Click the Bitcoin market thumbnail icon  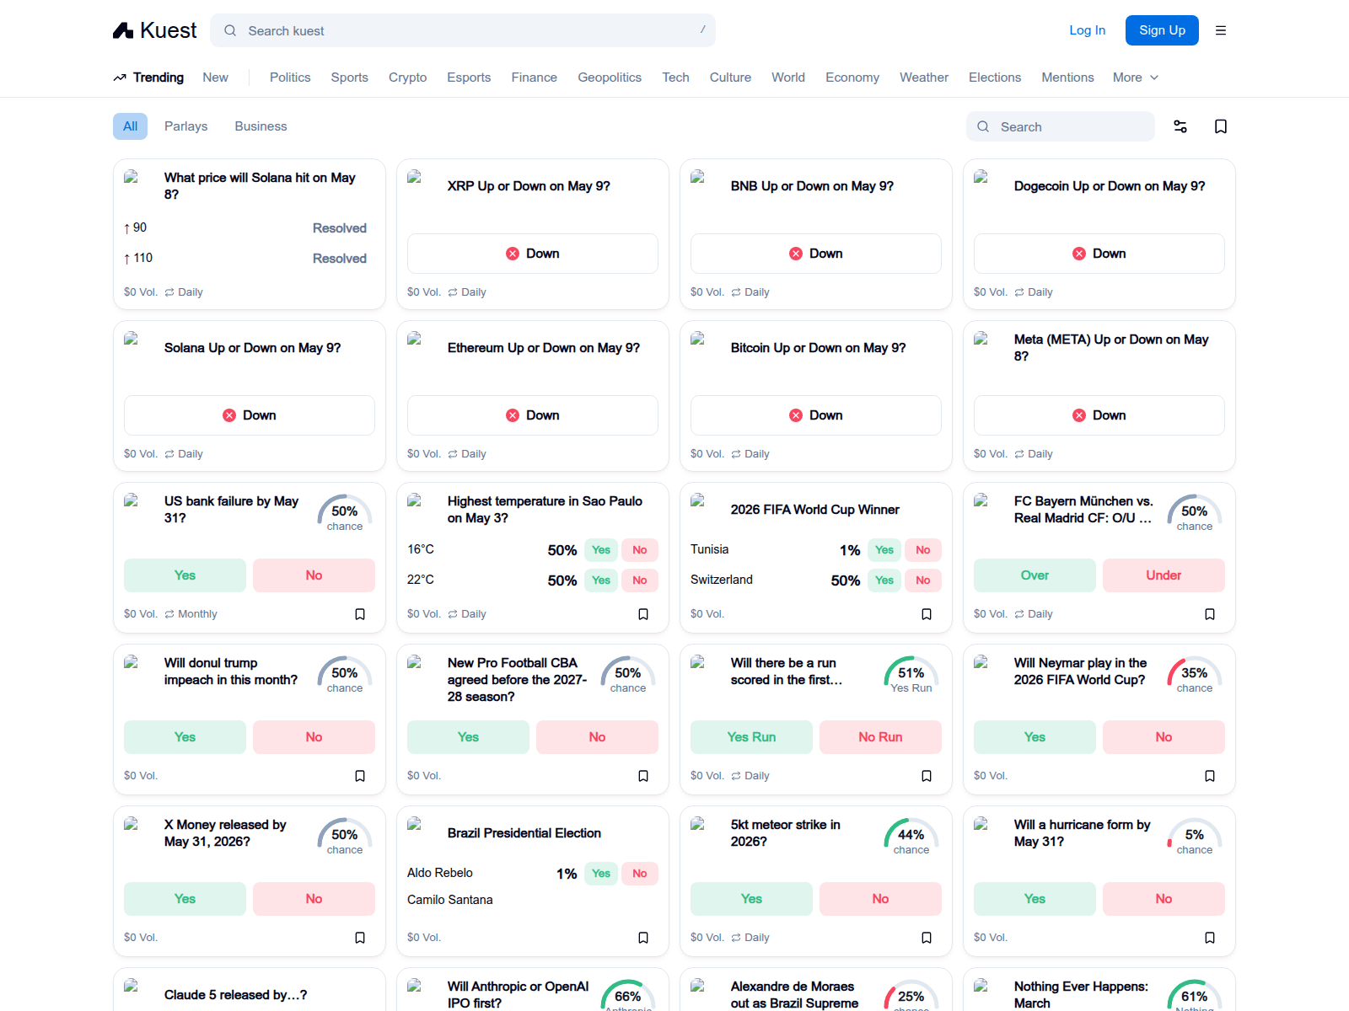point(697,339)
